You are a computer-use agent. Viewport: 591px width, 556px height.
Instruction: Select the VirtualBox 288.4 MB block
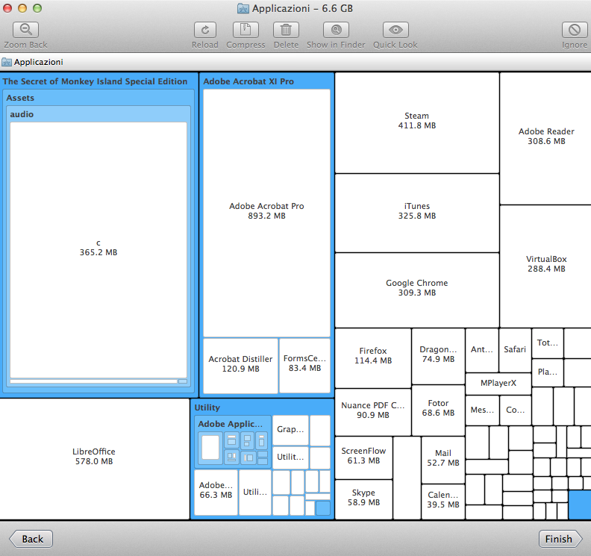[545, 266]
